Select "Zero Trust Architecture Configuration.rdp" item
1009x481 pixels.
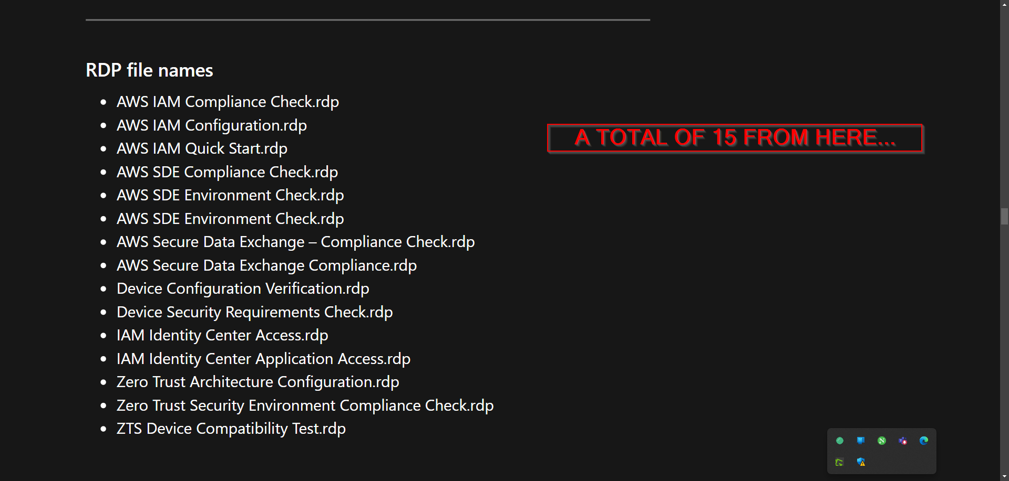(x=258, y=382)
